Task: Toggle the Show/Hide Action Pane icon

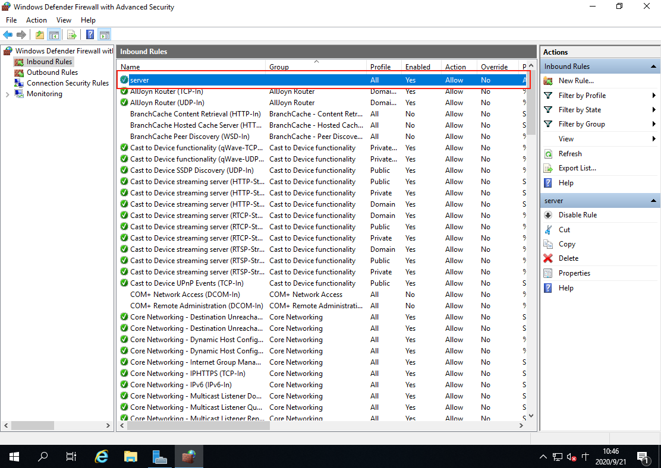Action: coord(104,34)
